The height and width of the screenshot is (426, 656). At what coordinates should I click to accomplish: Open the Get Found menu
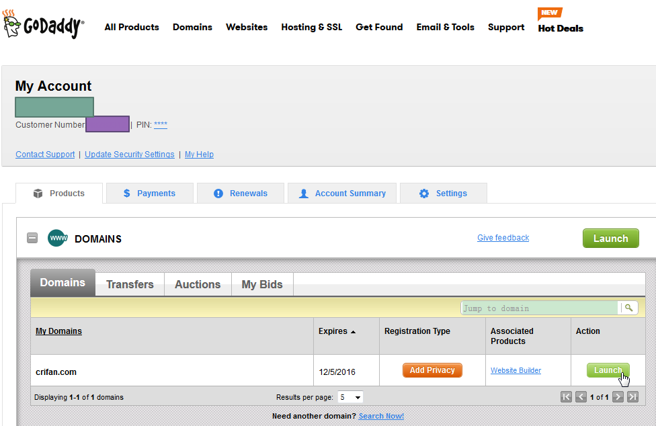380,27
